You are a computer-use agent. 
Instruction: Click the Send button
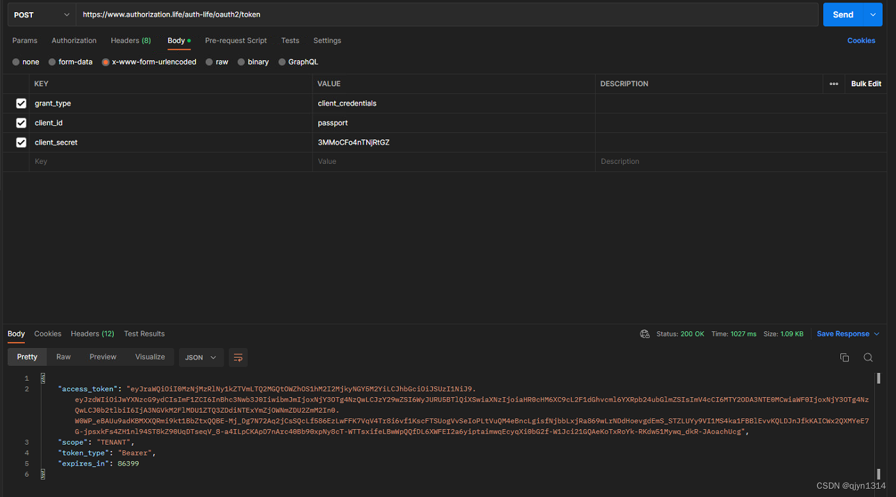point(843,14)
